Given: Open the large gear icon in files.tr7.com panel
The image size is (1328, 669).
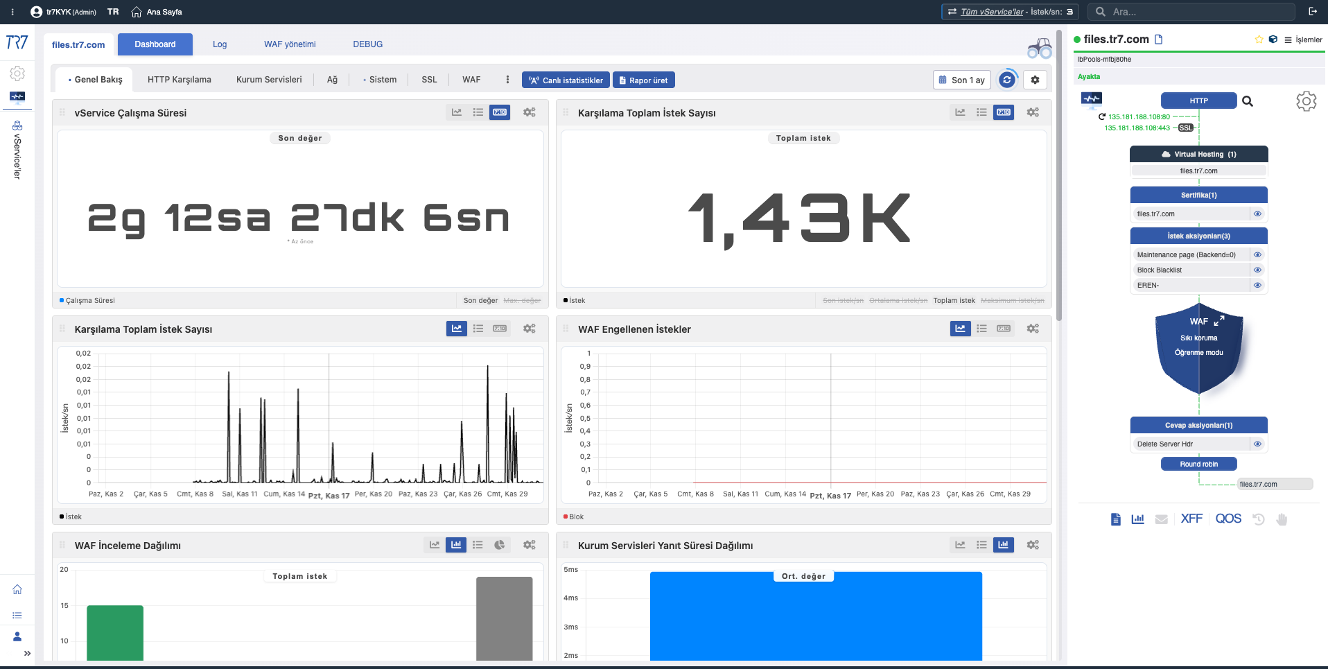Looking at the screenshot, I should pyautogui.click(x=1307, y=101).
